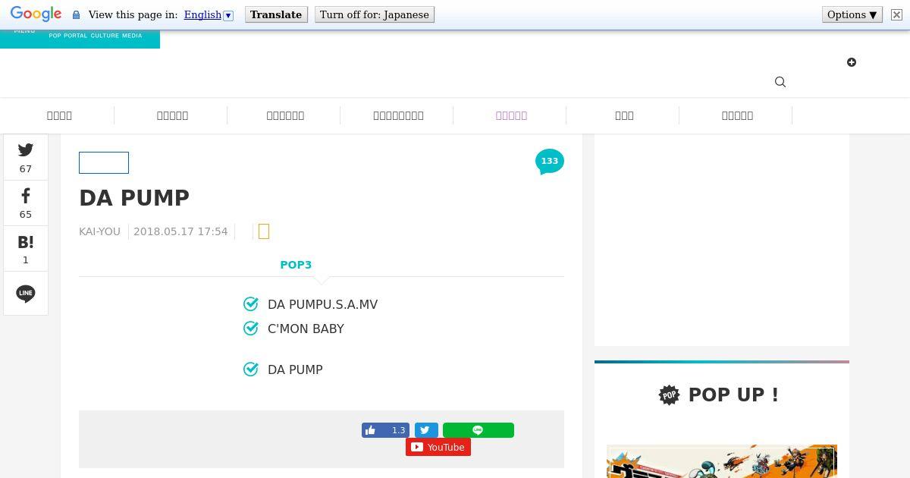This screenshot has width=910, height=478.
Task: Click the Twitter share icon in sidebar
Action: point(26,150)
